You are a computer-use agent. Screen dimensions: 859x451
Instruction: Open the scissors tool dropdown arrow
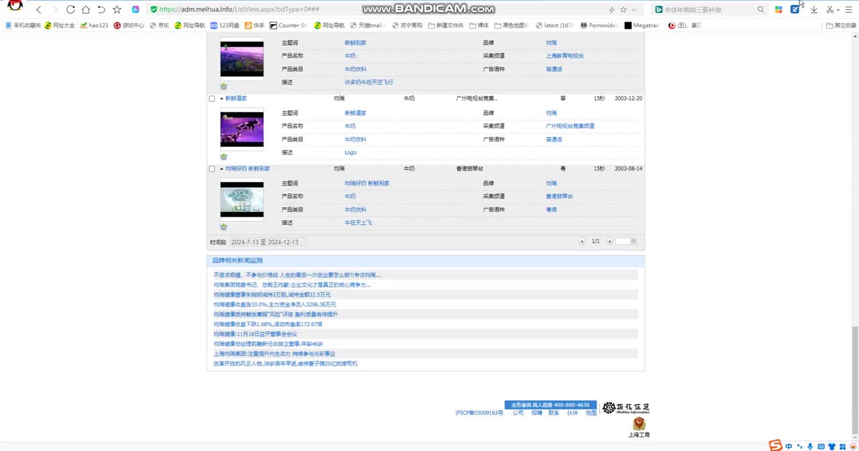(x=838, y=10)
